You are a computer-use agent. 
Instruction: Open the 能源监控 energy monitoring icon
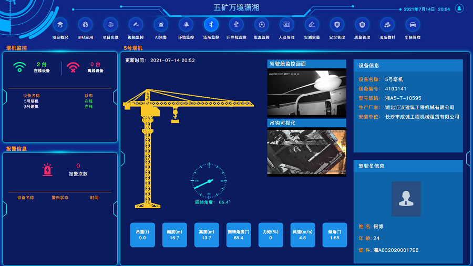pyautogui.click(x=261, y=25)
